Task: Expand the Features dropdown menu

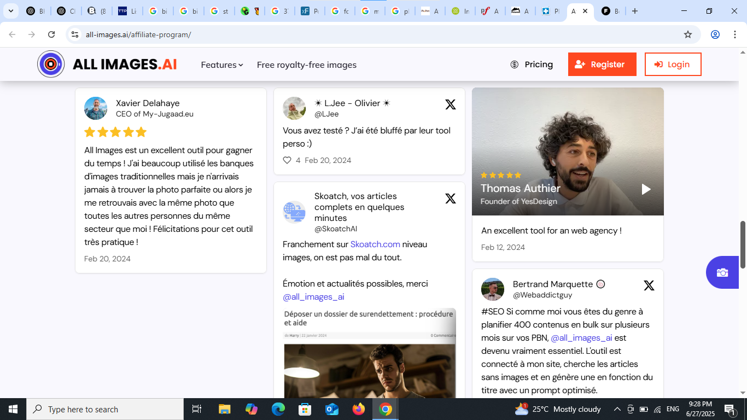Action: 222,65
